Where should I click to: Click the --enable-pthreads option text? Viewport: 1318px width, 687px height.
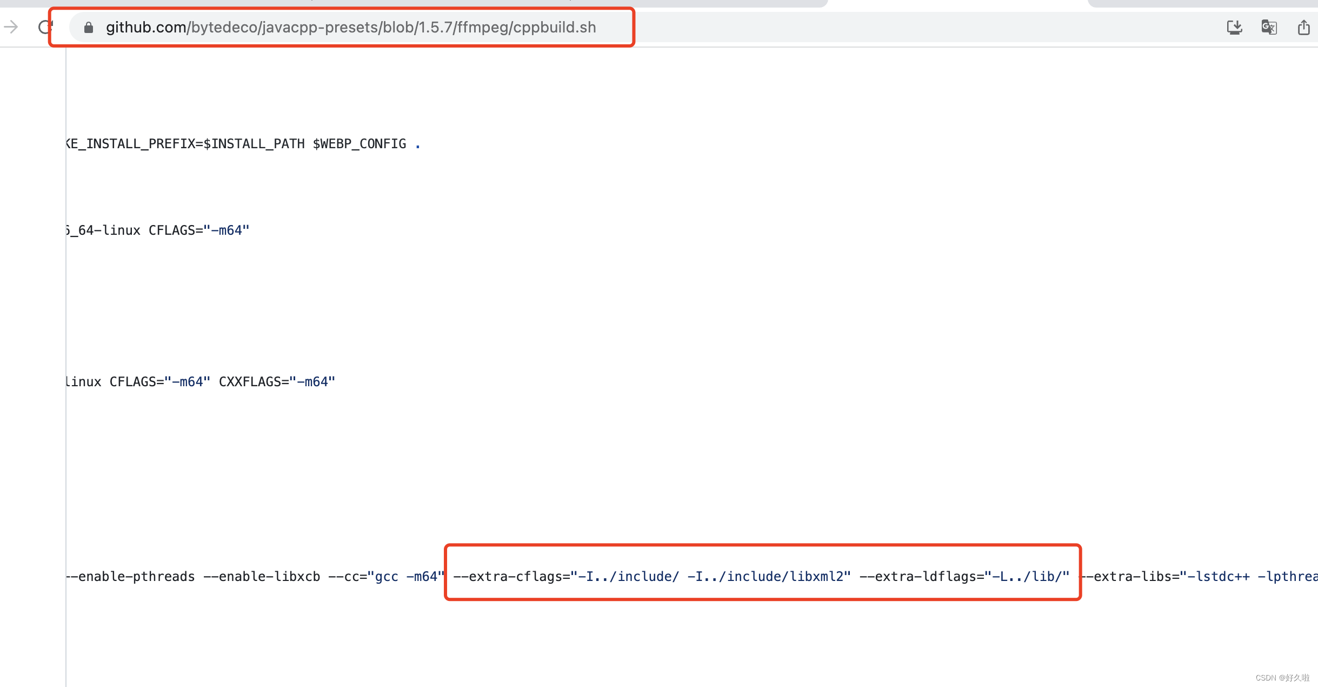[x=130, y=577]
